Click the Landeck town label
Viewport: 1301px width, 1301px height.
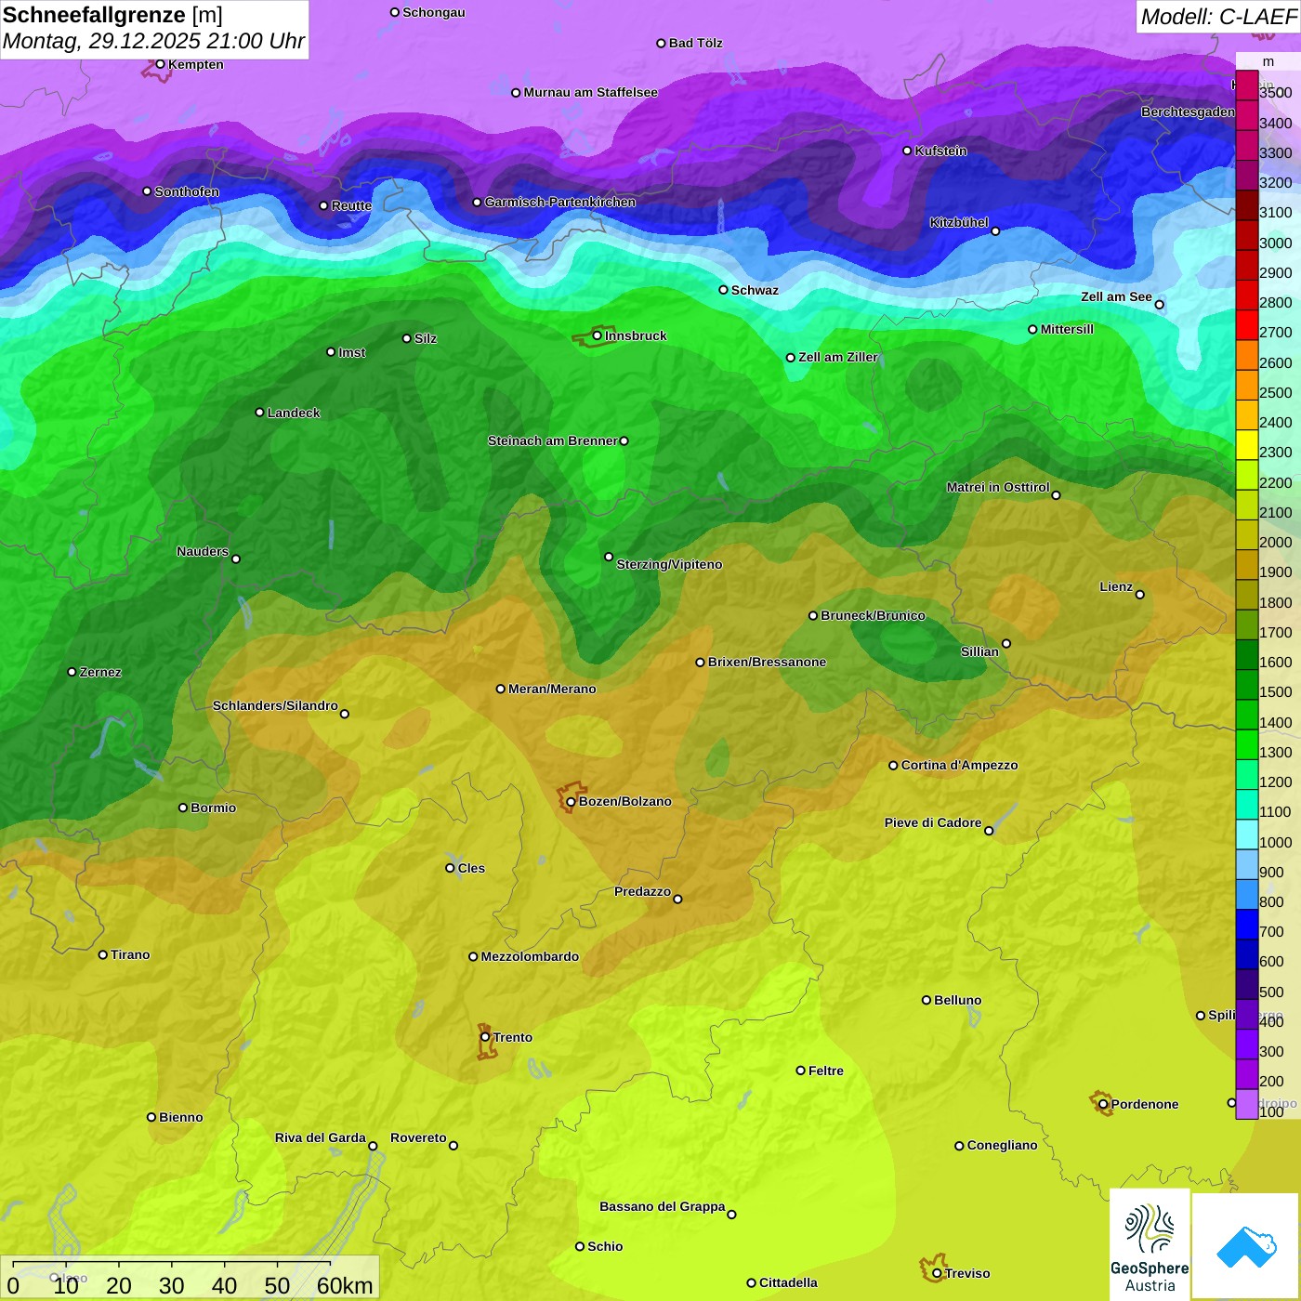294,413
